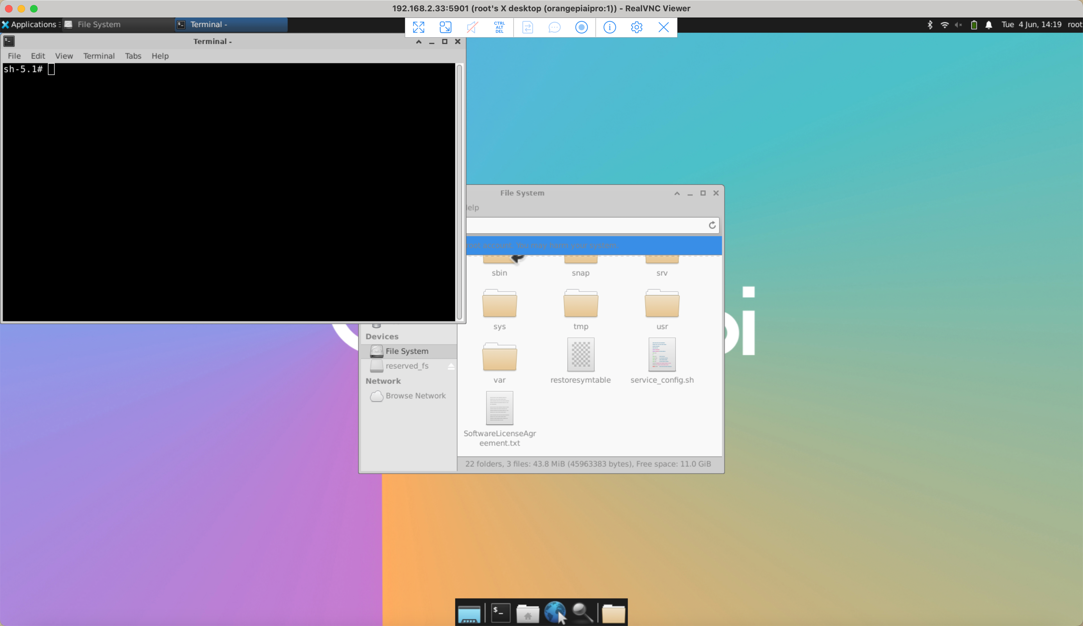Screen dimensions: 1083x626
Task: Eject the reserved_fs device
Action: coord(451,366)
